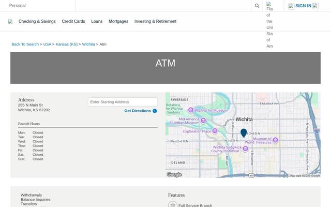Click the Kansas (KS) breadcrumb link
331x207 pixels.
point(67,44)
